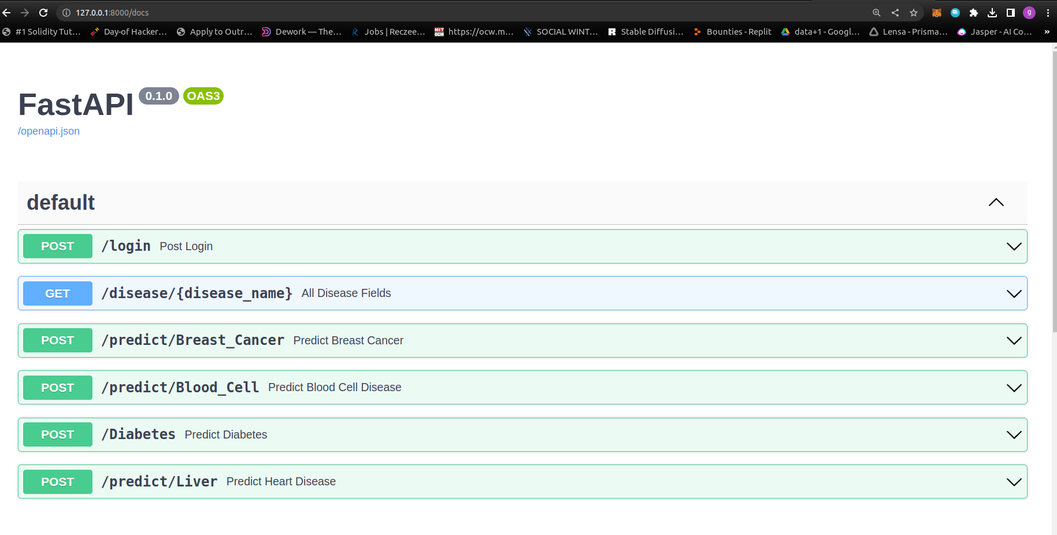Image resolution: width=1057 pixels, height=535 pixels.
Task: Open the /openapi.json link
Action: 49,131
